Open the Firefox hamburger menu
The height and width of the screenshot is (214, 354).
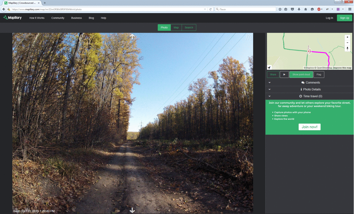point(350,9)
